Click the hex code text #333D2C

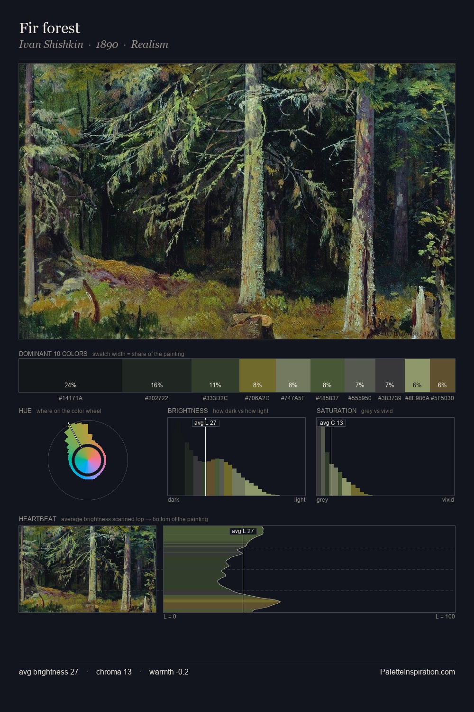tap(215, 398)
